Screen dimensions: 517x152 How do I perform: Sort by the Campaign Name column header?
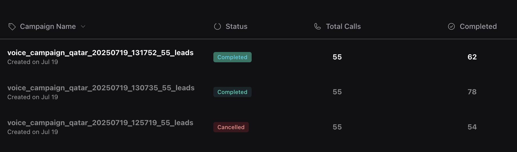pyautogui.click(x=48, y=27)
